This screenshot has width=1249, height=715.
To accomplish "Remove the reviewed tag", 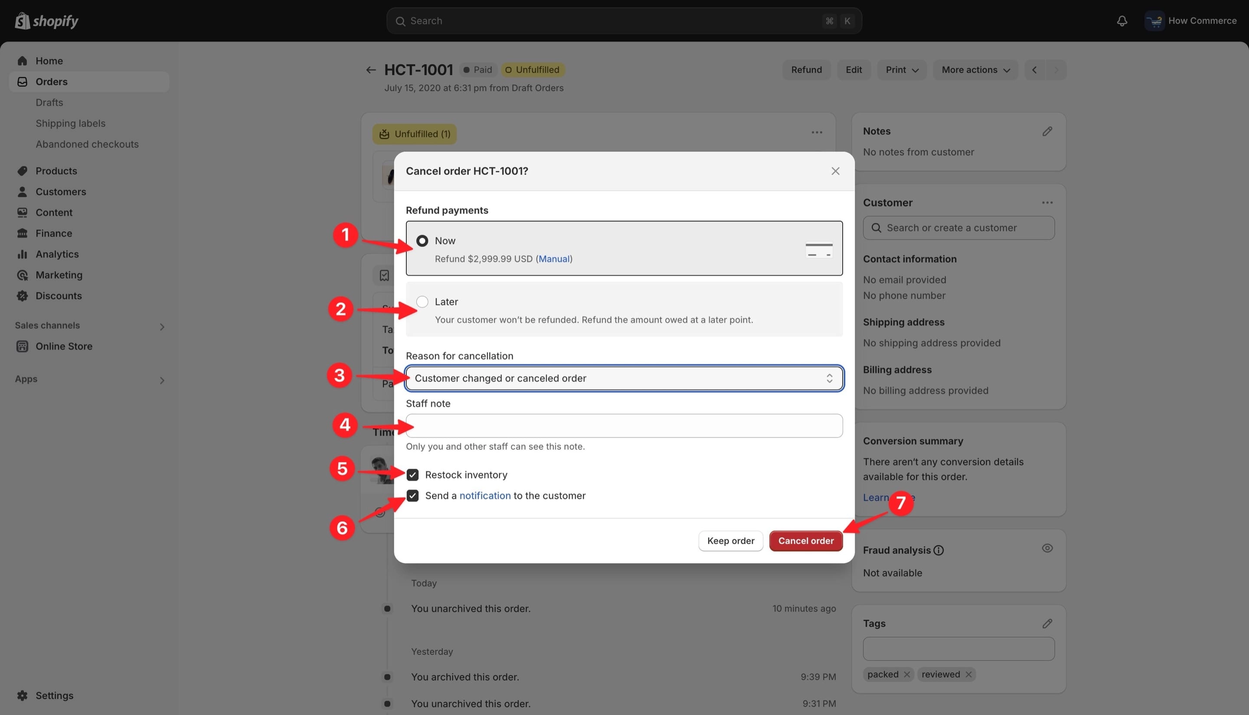I will (x=968, y=674).
